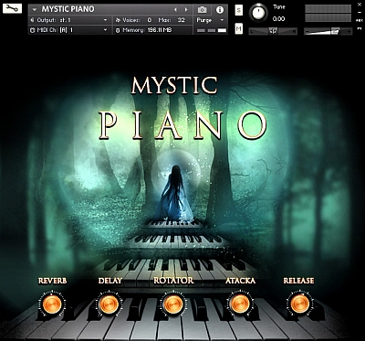Click the MIDI channel connector icon
365x341 pixels.
[32, 30]
